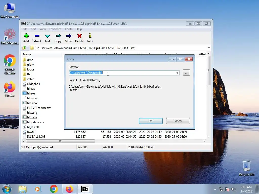Select the hw.dll file

(x=29, y=132)
